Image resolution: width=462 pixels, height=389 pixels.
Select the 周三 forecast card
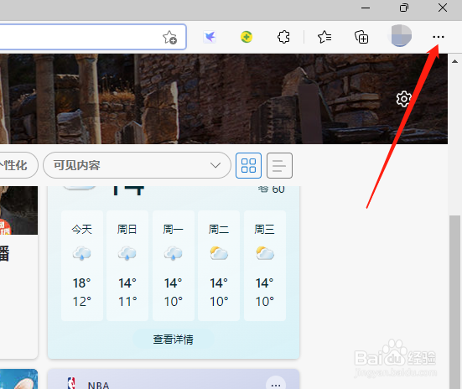click(265, 265)
